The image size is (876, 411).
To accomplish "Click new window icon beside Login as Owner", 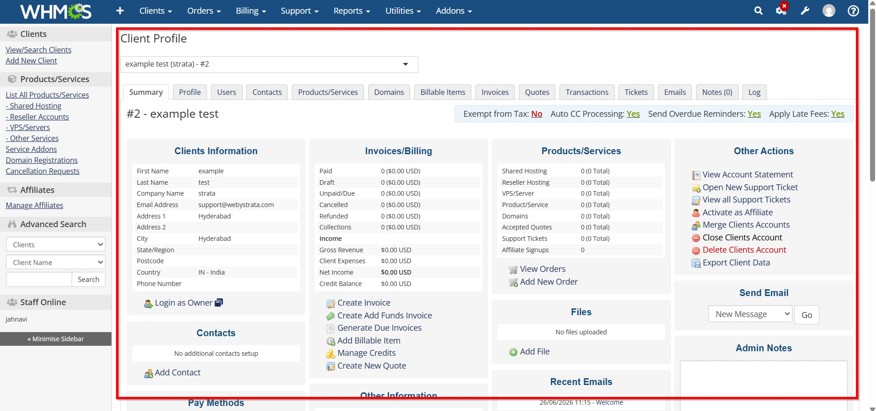I will (219, 302).
